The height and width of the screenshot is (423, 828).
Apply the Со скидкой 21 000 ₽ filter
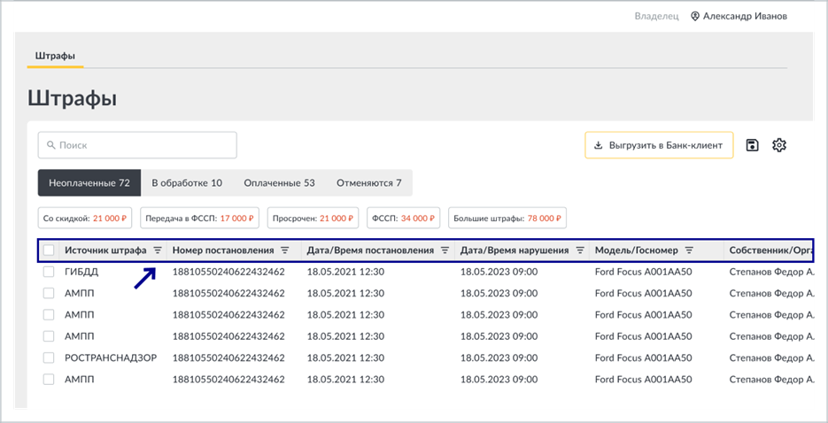(85, 218)
